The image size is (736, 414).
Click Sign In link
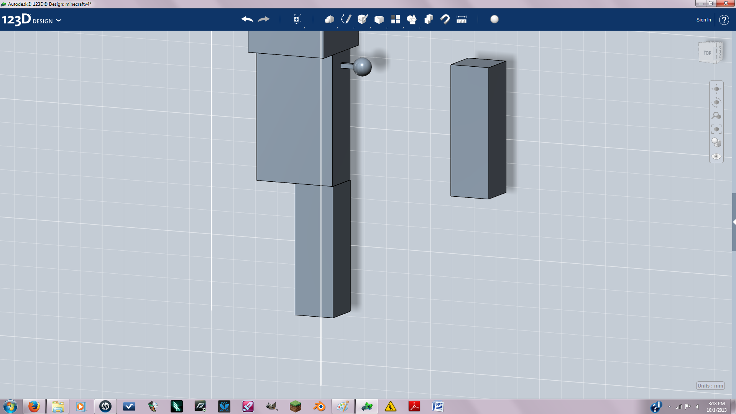pos(703,20)
